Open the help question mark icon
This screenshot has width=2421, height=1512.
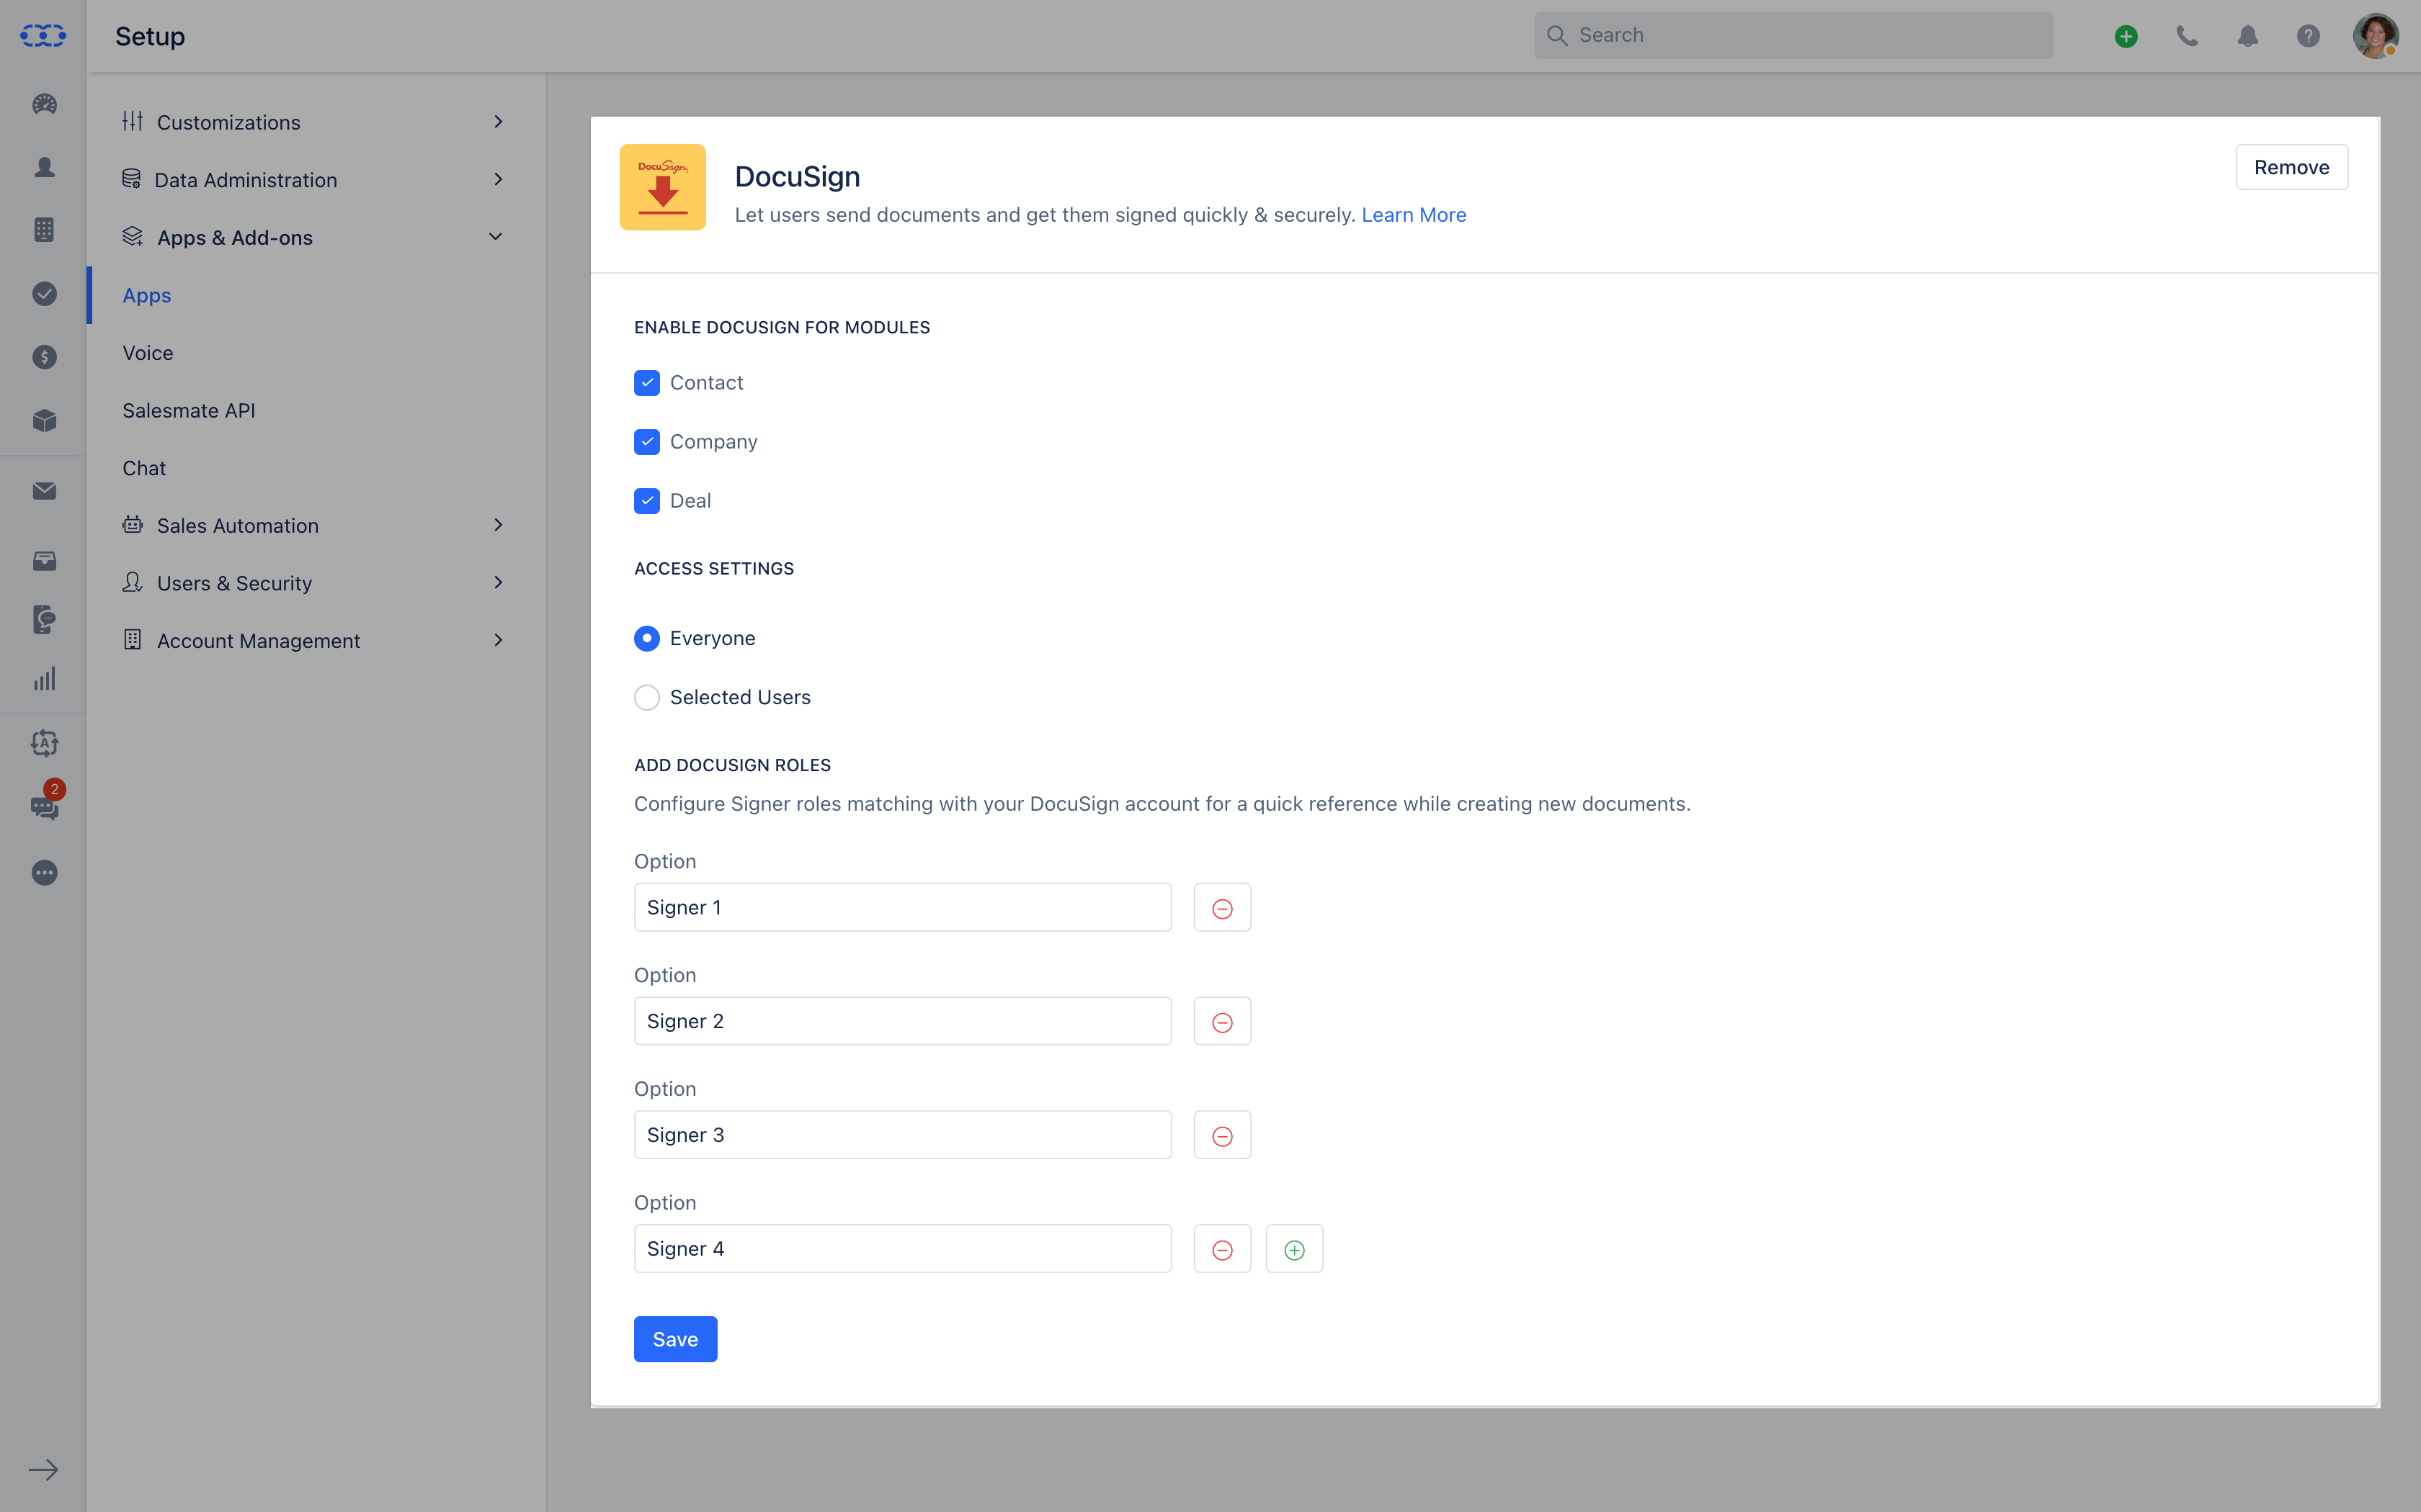(2308, 36)
